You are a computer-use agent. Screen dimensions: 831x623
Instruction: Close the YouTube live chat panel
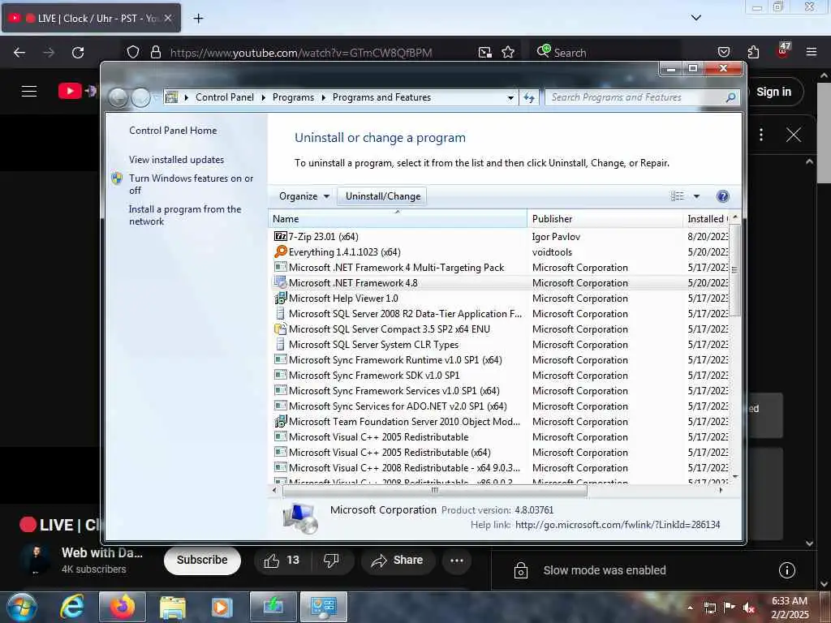pos(794,135)
